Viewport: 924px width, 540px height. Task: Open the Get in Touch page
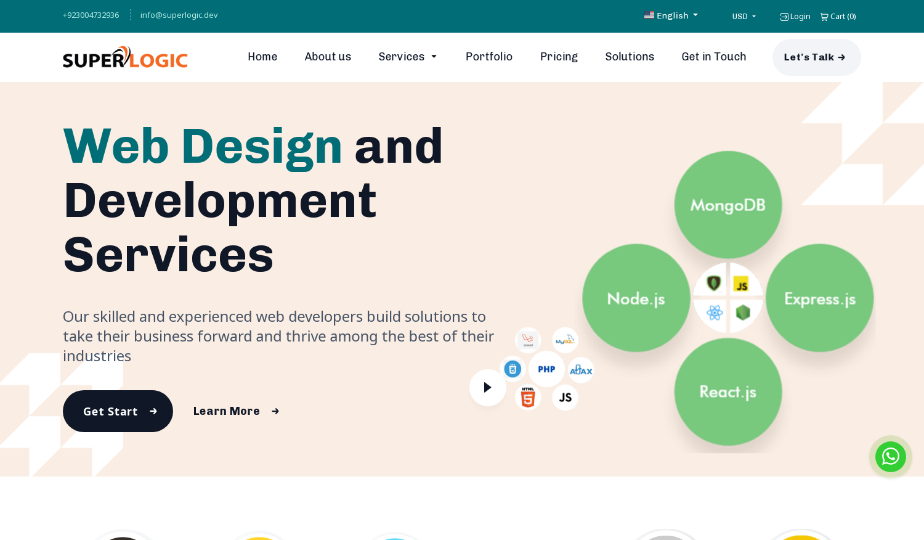pos(714,57)
